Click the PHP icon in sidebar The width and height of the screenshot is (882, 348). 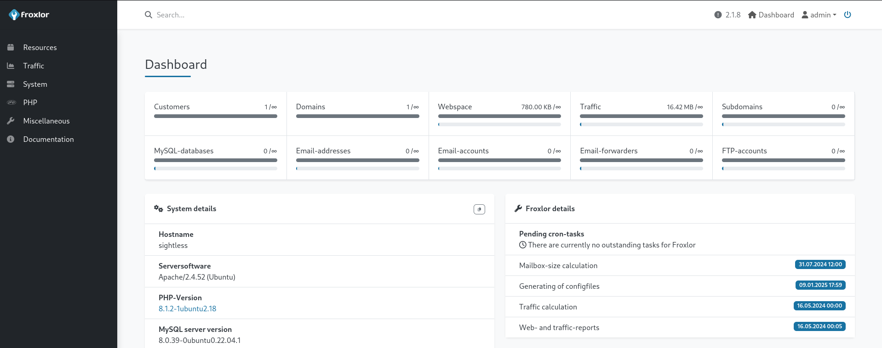11,102
